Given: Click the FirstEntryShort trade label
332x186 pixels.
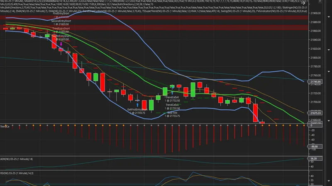Looking at the screenshot, I should point(61,13).
